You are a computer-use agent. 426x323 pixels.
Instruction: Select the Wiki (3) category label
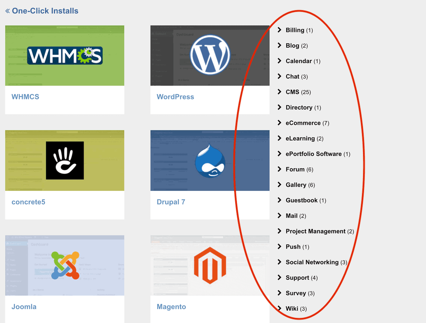click(x=296, y=308)
